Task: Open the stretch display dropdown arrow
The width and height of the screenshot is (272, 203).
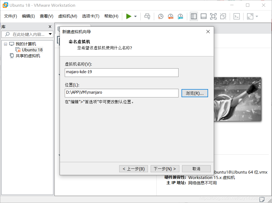Action: click(257, 16)
